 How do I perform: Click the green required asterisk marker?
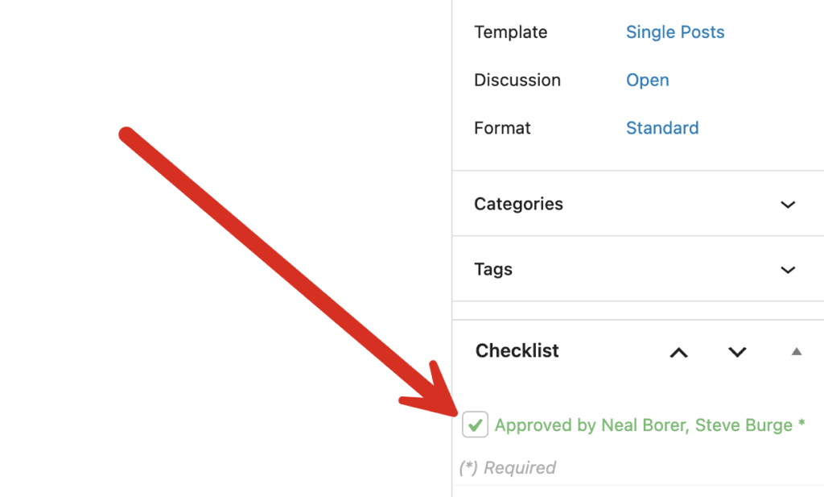pos(801,424)
